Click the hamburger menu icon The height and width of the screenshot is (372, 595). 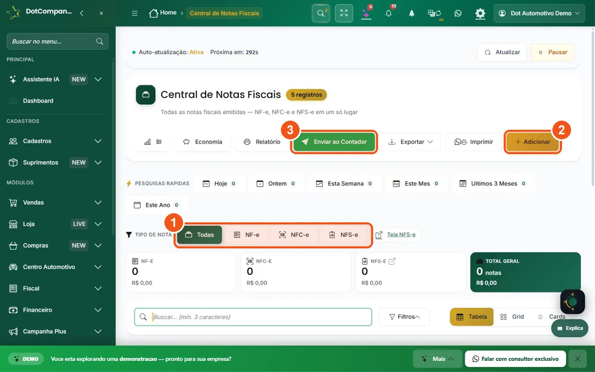tap(135, 13)
